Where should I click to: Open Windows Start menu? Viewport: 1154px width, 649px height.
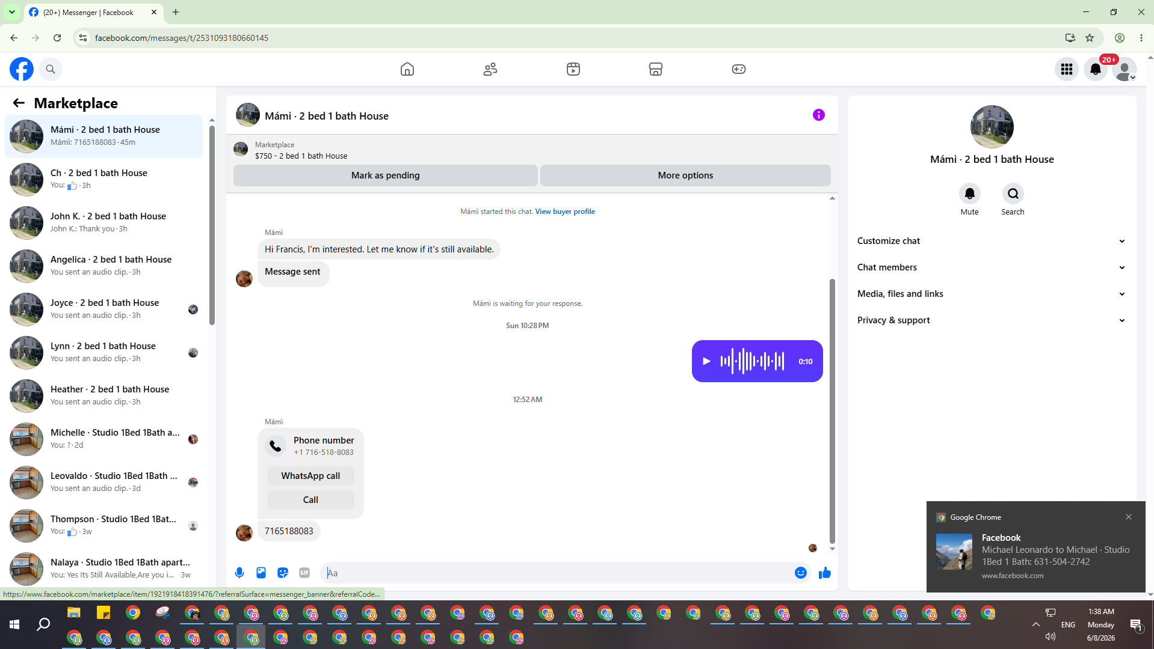pyautogui.click(x=14, y=625)
